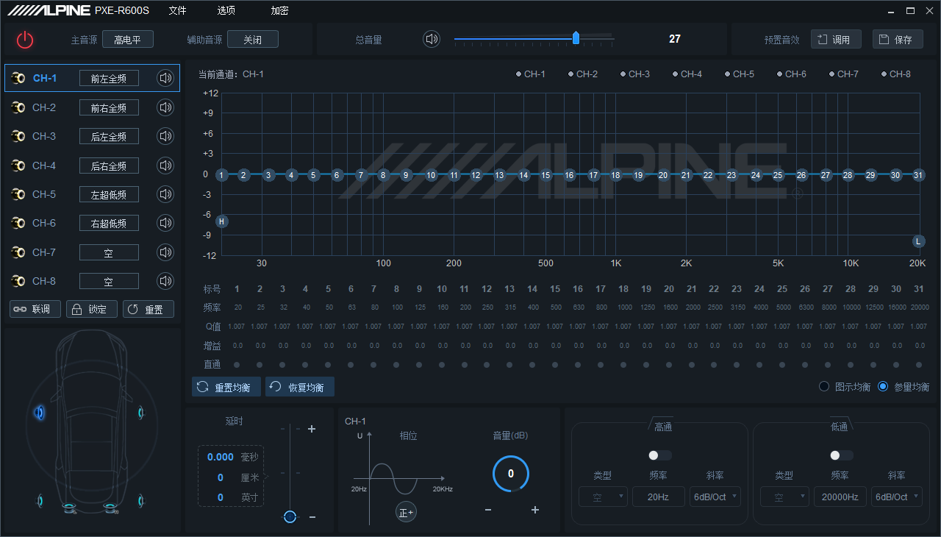This screenshot has height=537, width=941.
Task: Click the 锁定 lock button
Action: tap(92, 309)
